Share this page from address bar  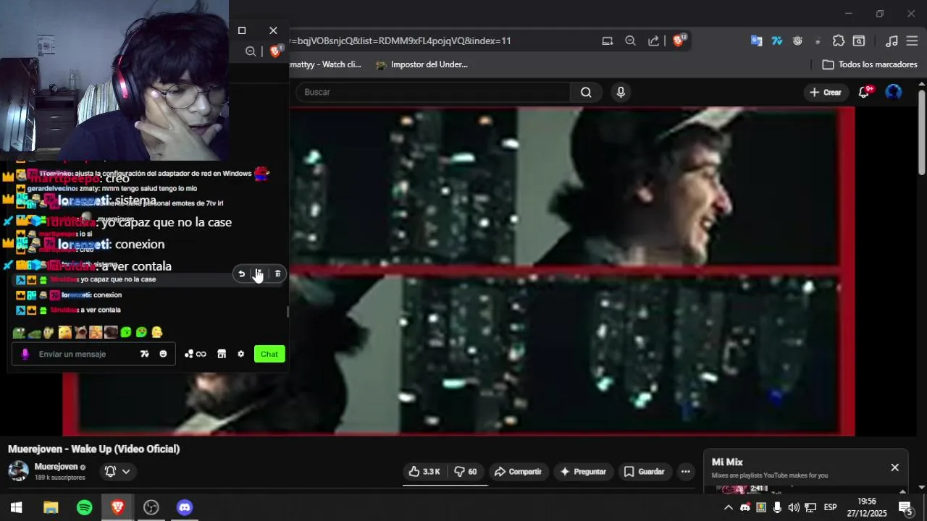(x=653, y=41)
